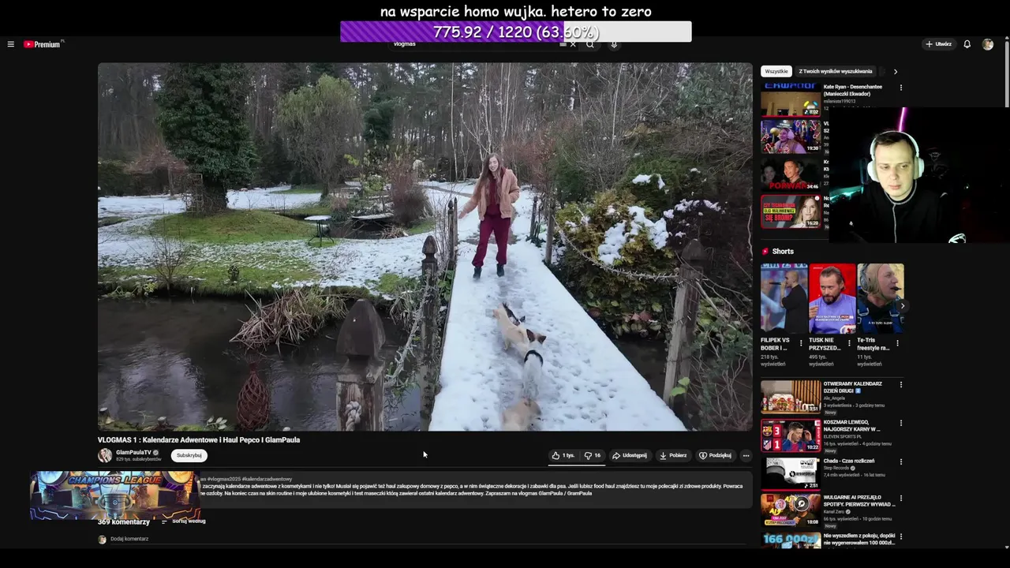Click Step Records channel name
The height and width of the screenshot is (568, 1010).
(x=837, y=468)
